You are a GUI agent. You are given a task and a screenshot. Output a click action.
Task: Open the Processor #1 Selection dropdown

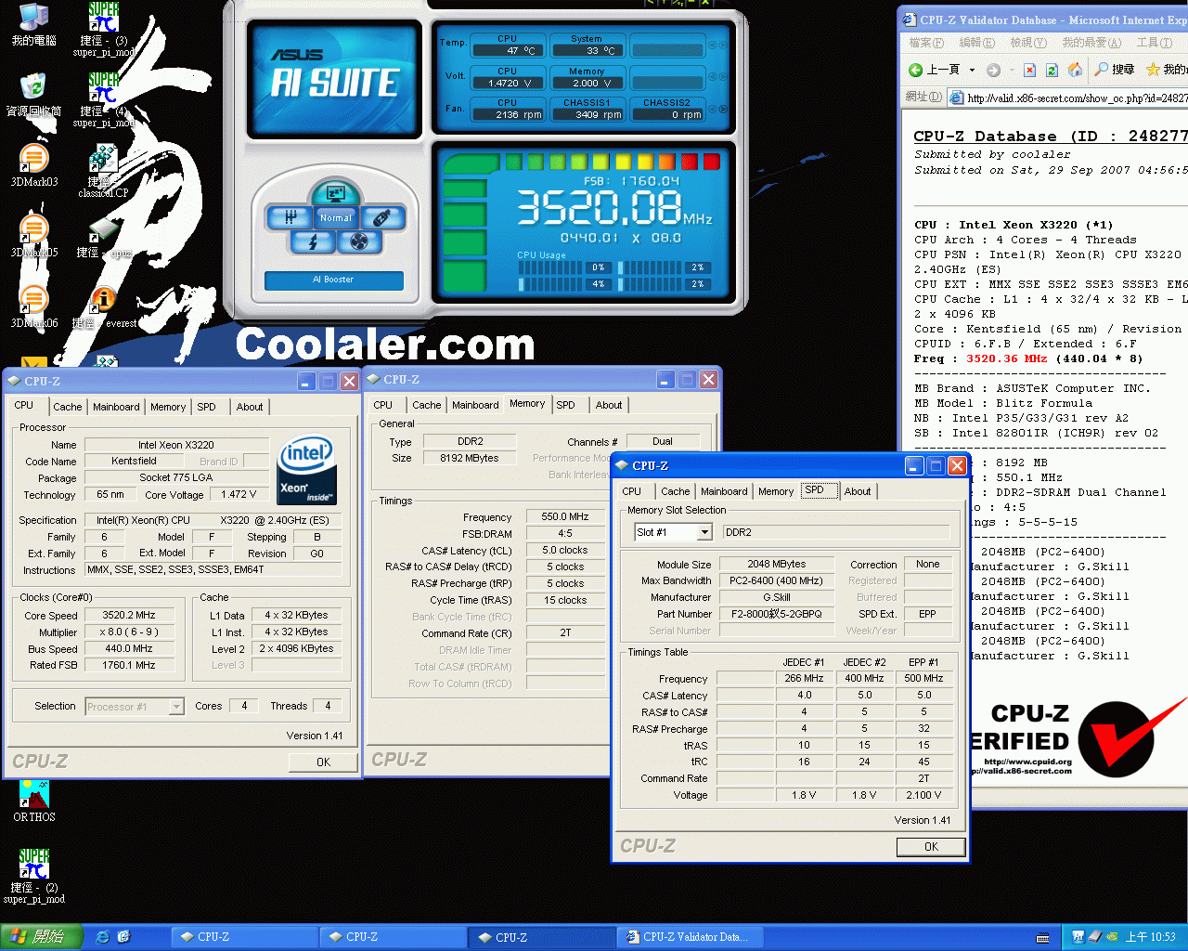[176, 707]
